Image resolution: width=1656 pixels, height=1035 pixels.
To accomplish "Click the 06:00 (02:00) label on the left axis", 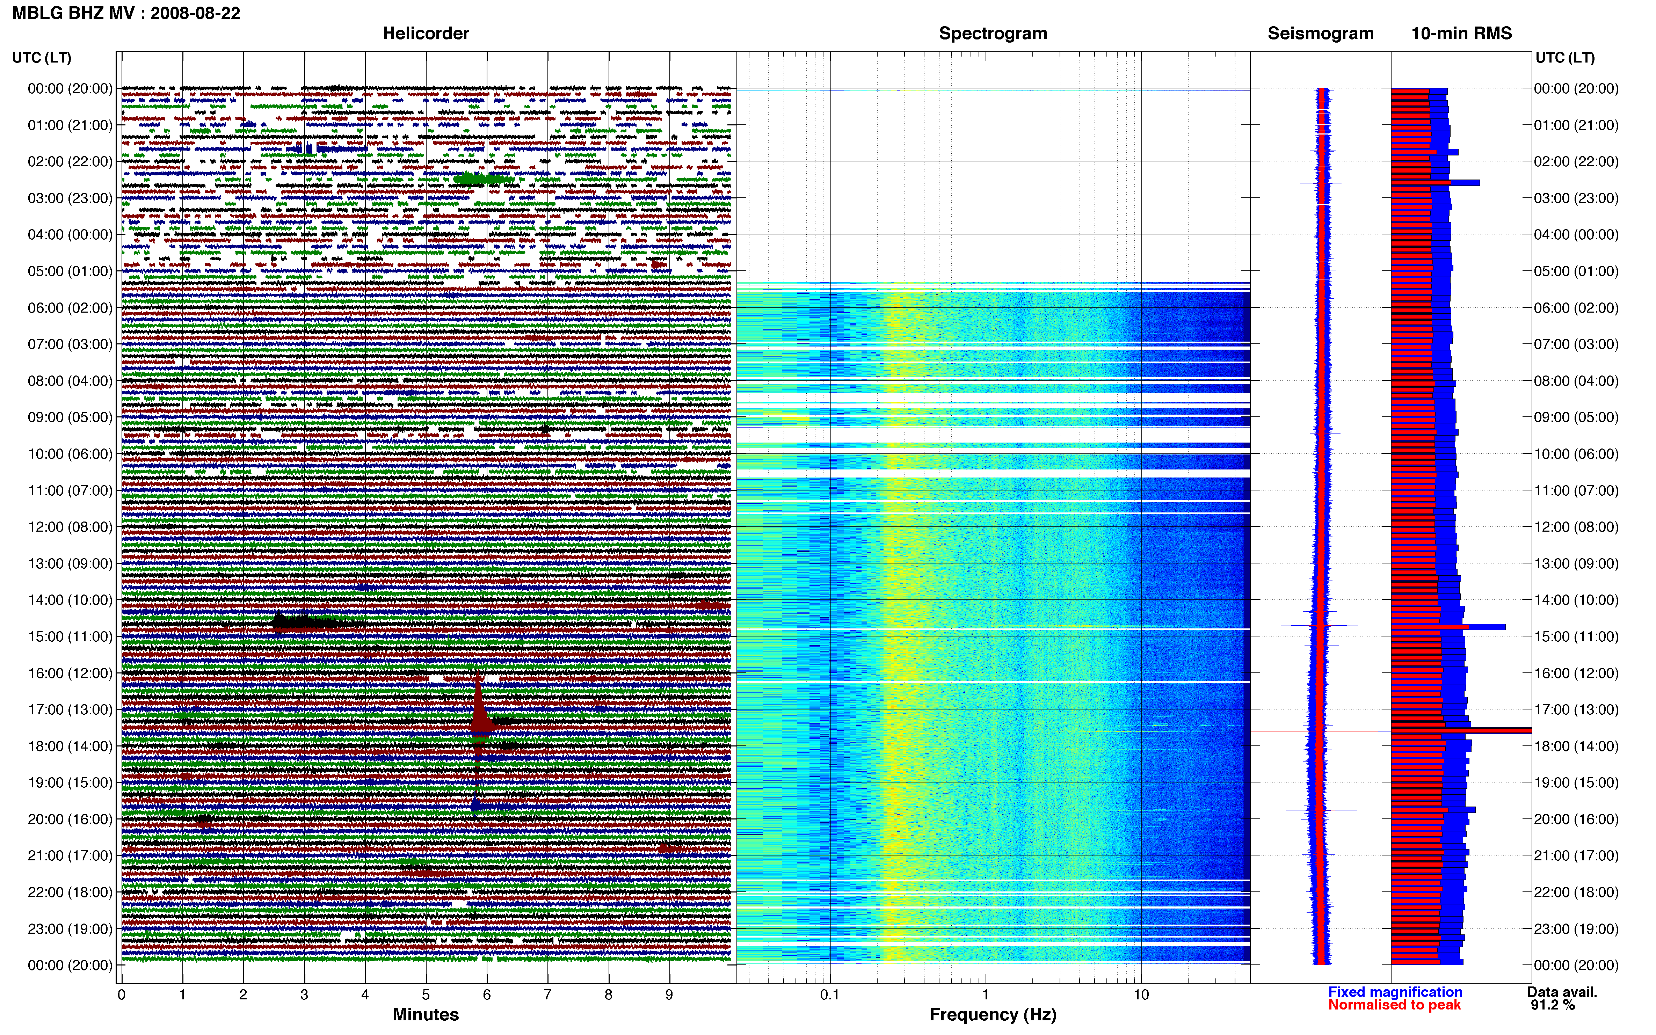I will (x=70, y=307).
